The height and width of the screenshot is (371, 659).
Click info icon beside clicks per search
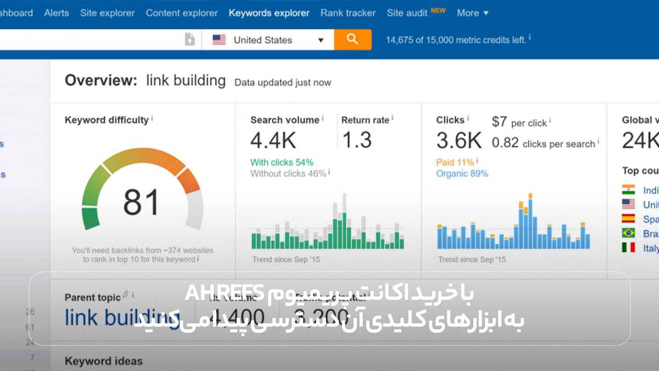coord(598,142)
